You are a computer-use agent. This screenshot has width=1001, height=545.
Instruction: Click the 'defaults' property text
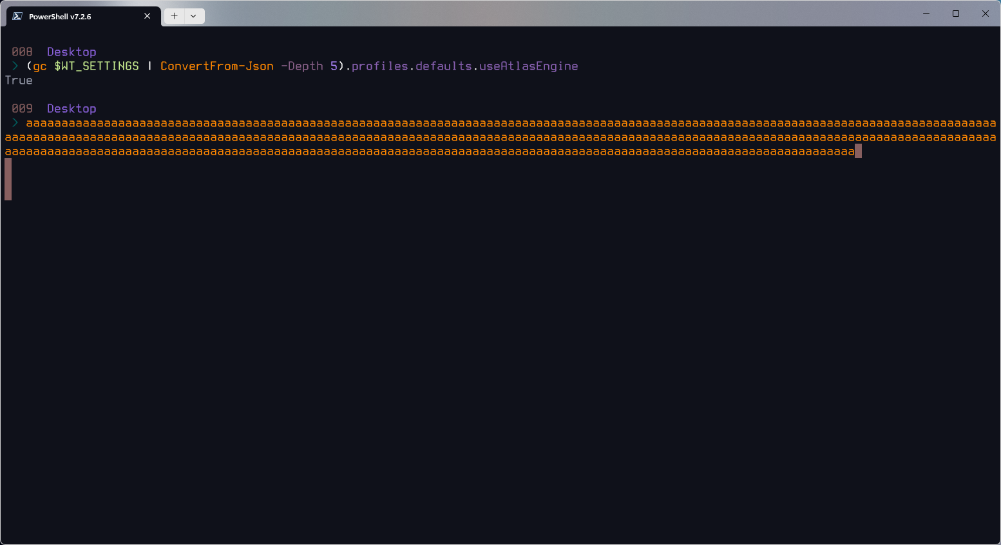point(444,66)
